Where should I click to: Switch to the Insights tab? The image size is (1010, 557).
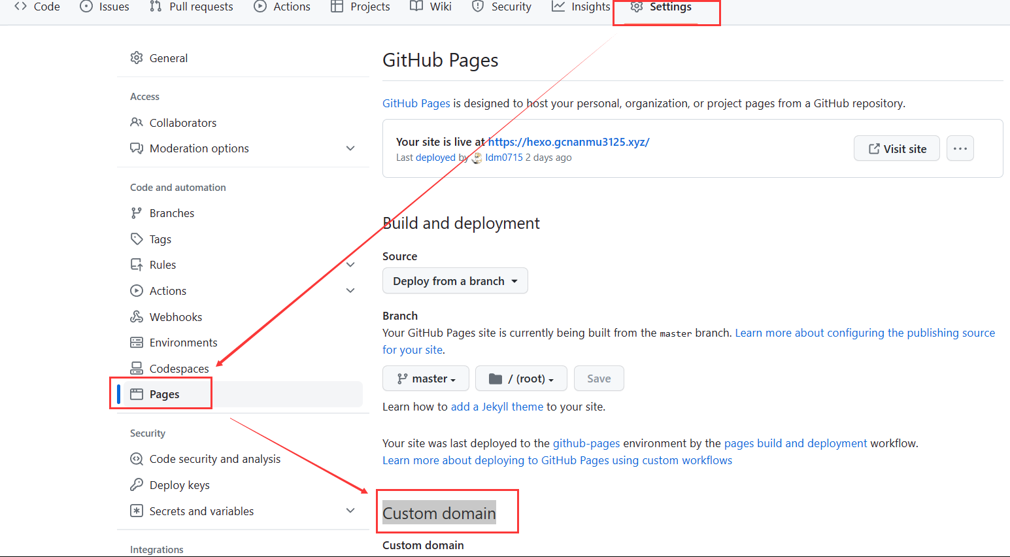coord(581,7)
